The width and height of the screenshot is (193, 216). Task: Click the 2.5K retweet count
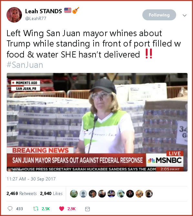[46, 209]
